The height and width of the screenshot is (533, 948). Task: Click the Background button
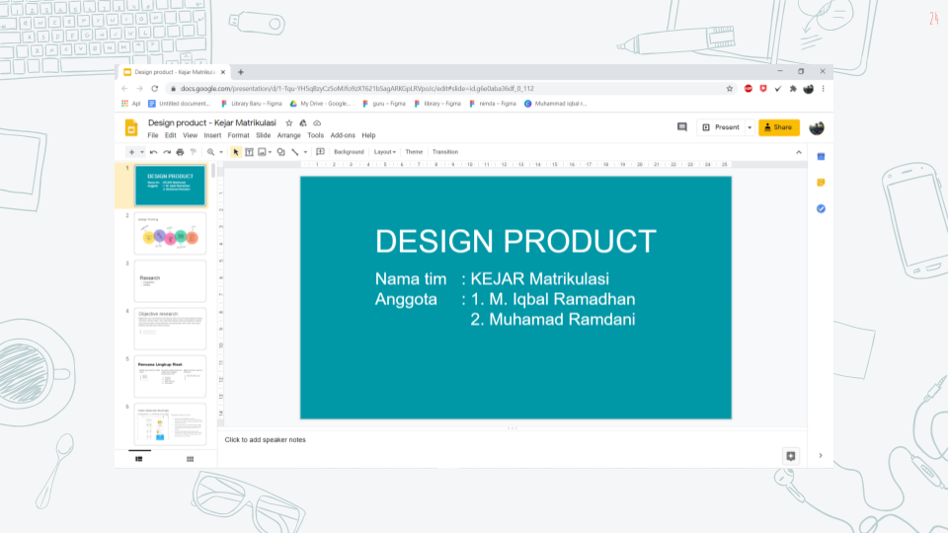pos(349,152)
